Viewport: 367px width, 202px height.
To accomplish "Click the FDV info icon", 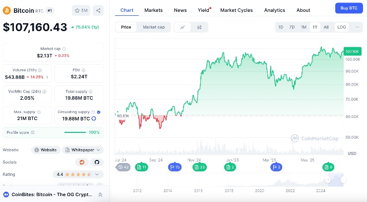I will (x=83, y=70).
